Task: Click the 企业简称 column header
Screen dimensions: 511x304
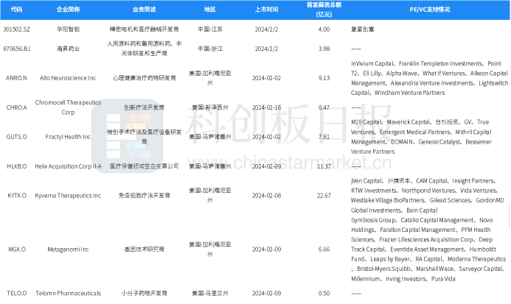Action: [x=68, y=10]
